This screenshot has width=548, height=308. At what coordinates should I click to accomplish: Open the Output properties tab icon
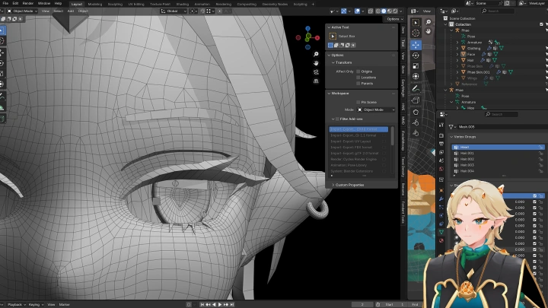pos(441,144)
